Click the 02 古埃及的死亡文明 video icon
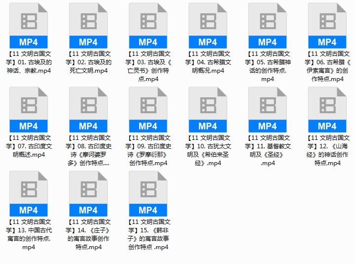 click(88, 26)
